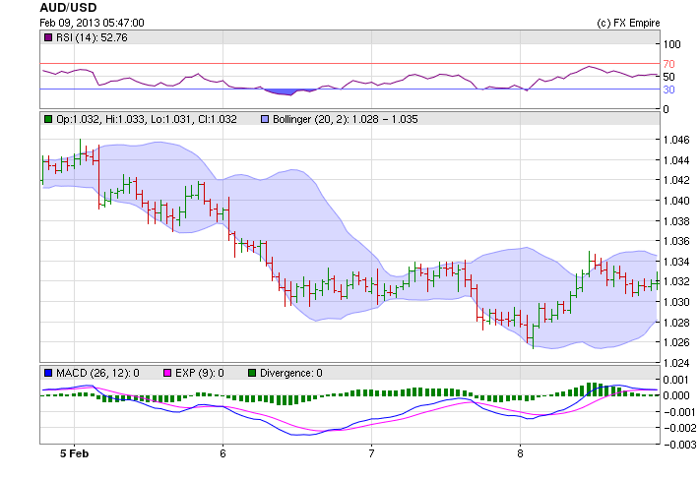Image resolution: width=699 pixels, height=479 pixels.
Task: Click the lavender Bollinger legend swatch
Action: coord(265,119)
